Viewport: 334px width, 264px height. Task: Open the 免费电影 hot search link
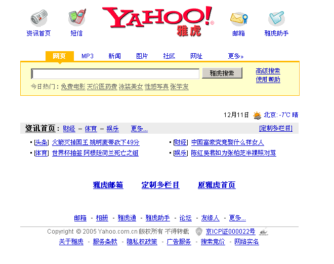pos(73,87)
